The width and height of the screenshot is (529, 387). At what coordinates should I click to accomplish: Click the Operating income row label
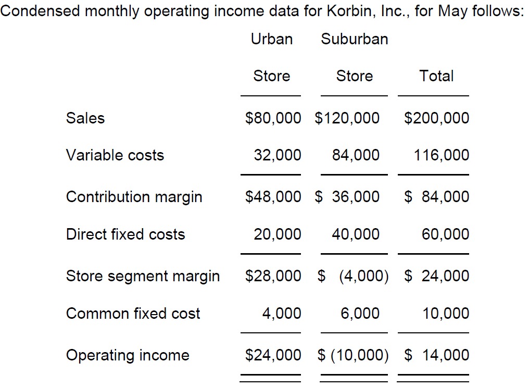point(128,355)
